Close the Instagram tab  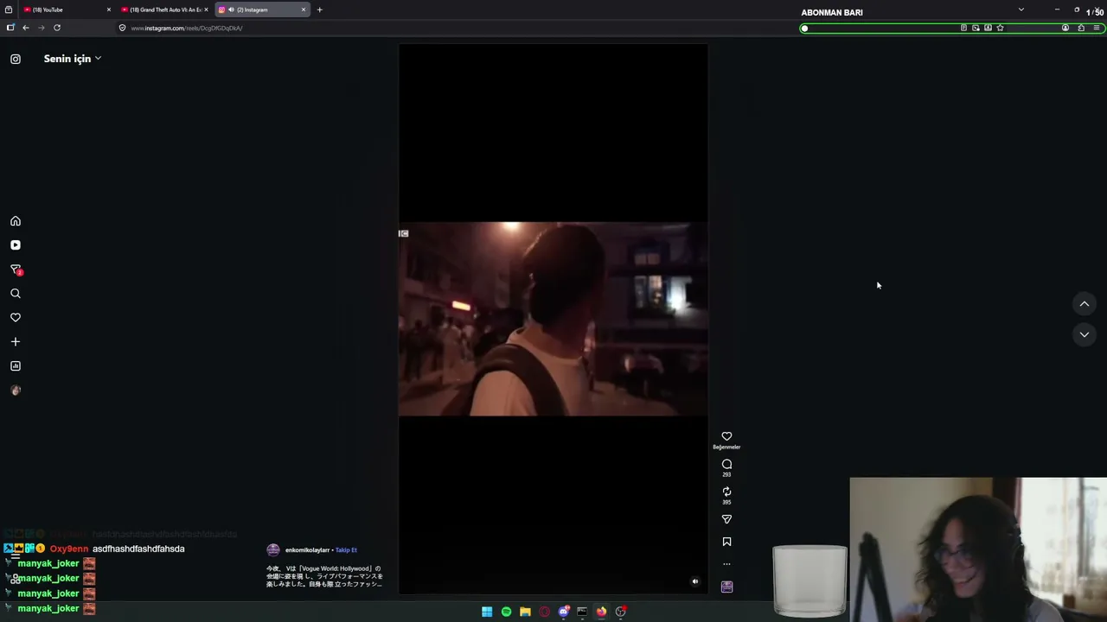click(x=304, y=10)
